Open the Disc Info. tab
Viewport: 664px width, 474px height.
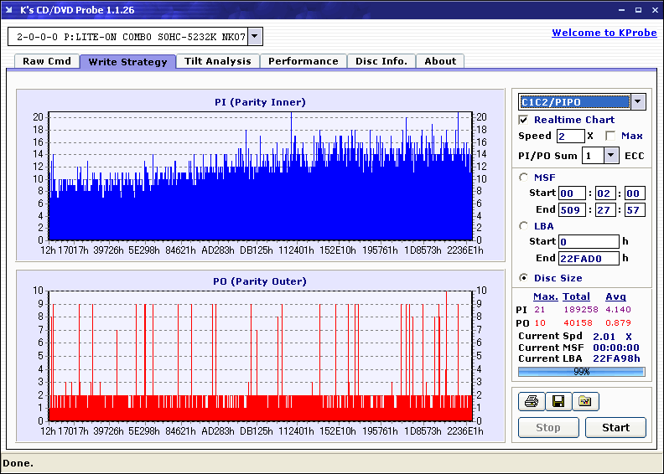tap(381, 61)
